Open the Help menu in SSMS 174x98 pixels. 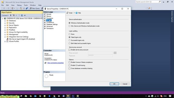40,5
